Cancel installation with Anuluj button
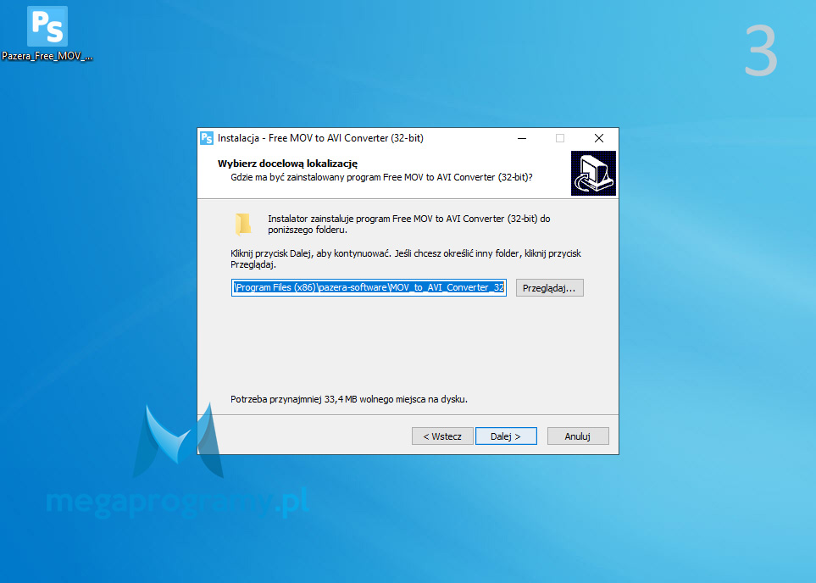The height and width of the screenshot is (583, 816). [x=578, y=436]
